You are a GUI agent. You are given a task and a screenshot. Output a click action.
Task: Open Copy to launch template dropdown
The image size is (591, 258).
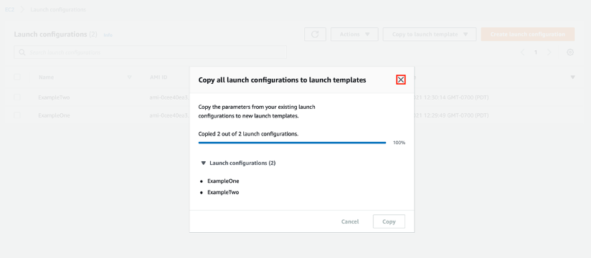coord(430,34)
